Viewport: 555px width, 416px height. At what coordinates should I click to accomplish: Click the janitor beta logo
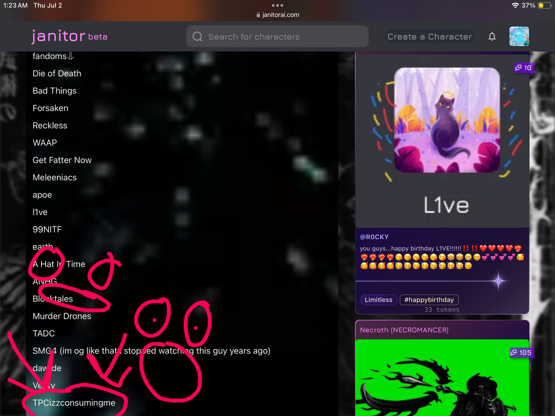(69, 37)
